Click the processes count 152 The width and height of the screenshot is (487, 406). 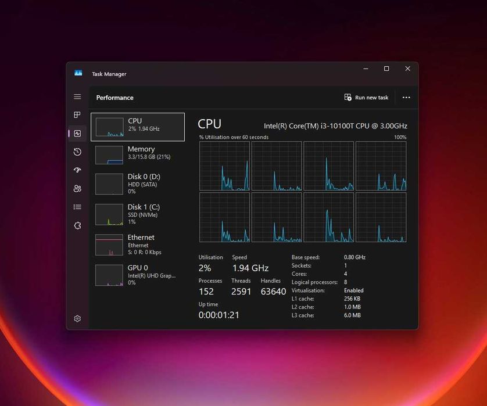[x=206, y=292]
